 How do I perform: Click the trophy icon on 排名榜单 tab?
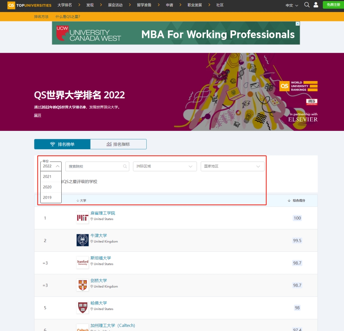coord(53,144)
